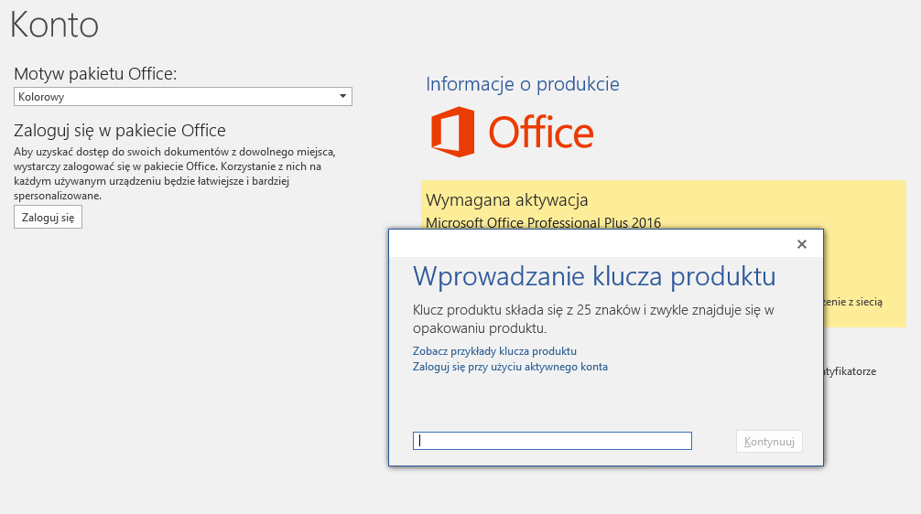Click the Wprowadzanie klucza produktu dialog title

[x=594, y=276]
